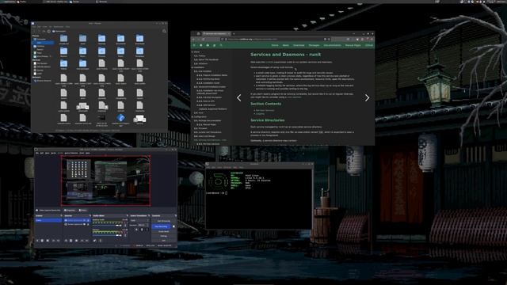
Task: Undock the OBS Audio Mixer panel
Action: click(x=128, y=215)
